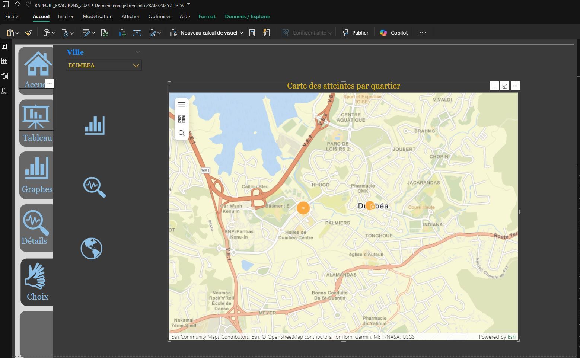The width and height of the screenshot is (580, 358).
Task: Open Copilot from the ribbon
Action: pos(394,33)
